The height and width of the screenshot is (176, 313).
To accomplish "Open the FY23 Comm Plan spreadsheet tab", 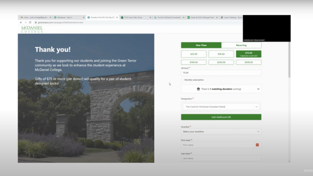I will coord(136,18).
